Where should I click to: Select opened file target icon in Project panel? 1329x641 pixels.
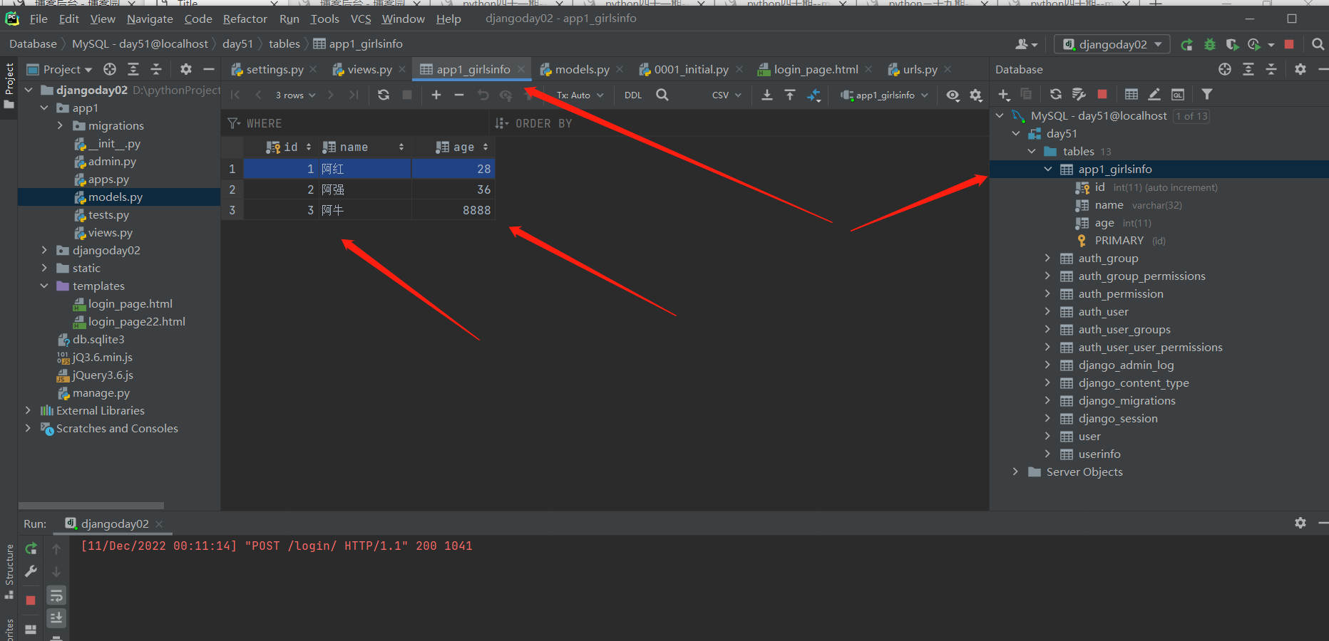pyautogui.click(x=110, y=69)
